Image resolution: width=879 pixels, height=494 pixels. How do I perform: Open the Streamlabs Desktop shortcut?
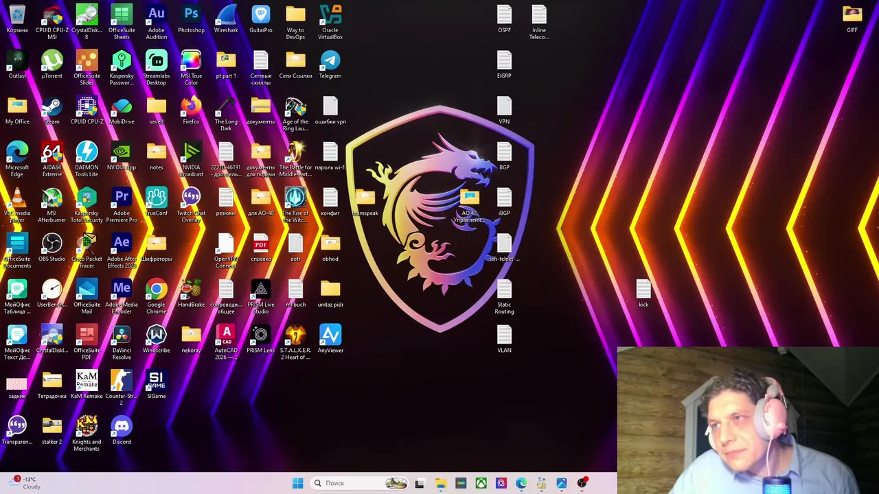(156, 68)
